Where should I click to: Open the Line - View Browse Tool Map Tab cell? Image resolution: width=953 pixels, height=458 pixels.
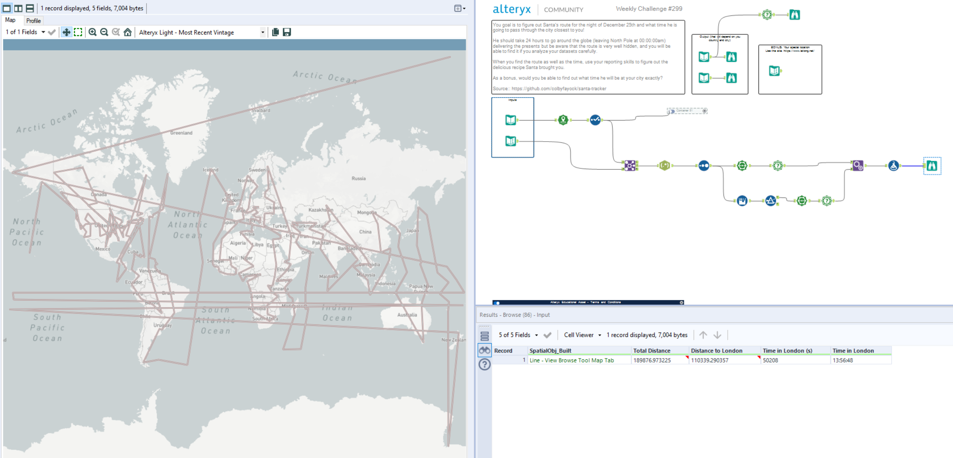click(x=579, y=360)
